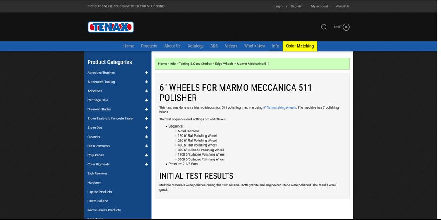Click the 800 6" Bullnose Polishing Wheel item
The height and width of the screenshot is (220, 441).
(201, 150)
